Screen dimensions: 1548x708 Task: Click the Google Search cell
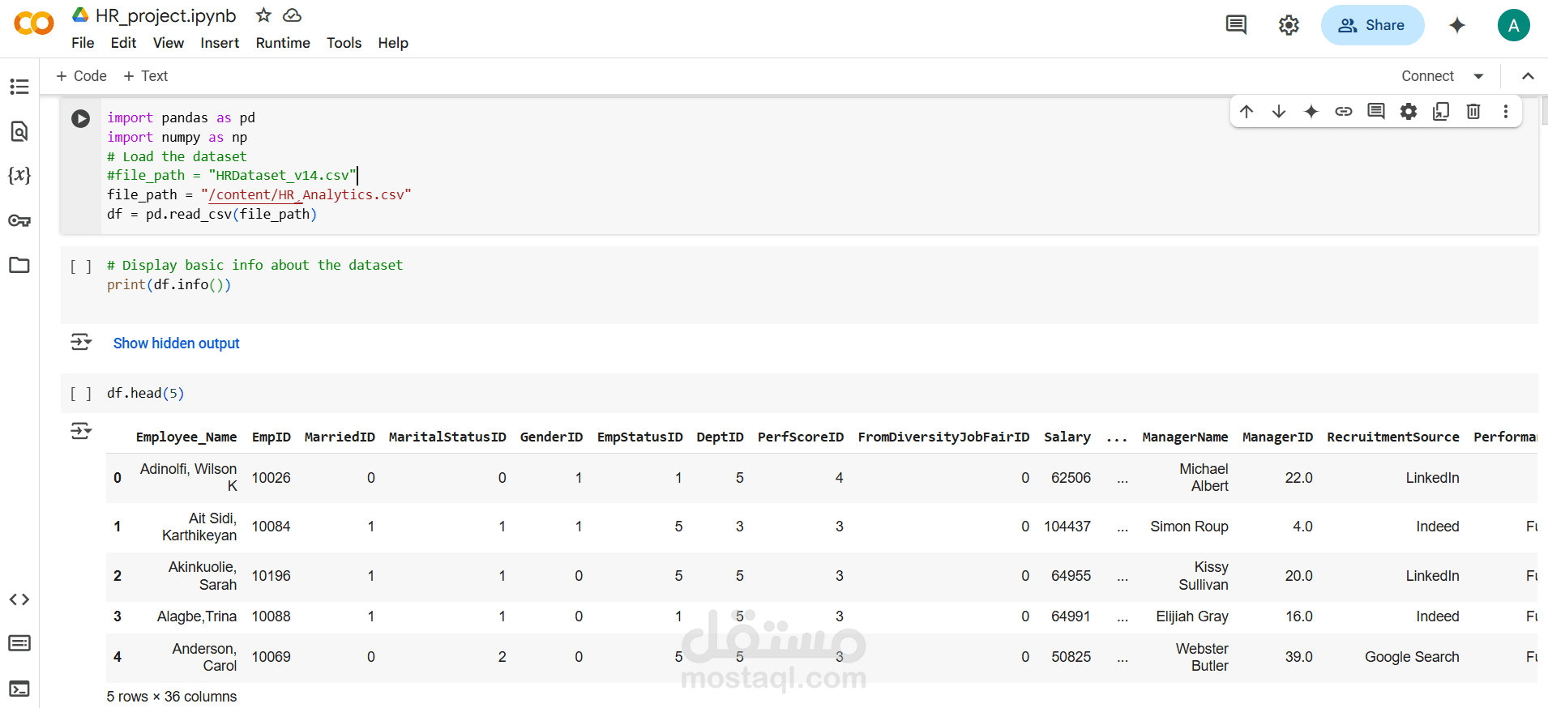pos(1412,657)
